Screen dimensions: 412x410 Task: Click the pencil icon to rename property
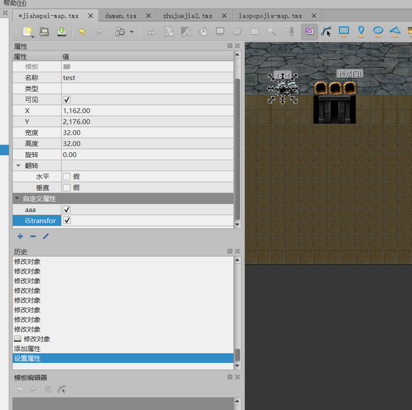(x=46, y=236)
